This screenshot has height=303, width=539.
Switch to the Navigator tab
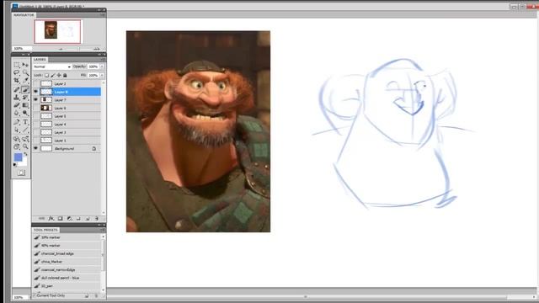point(24,15)
